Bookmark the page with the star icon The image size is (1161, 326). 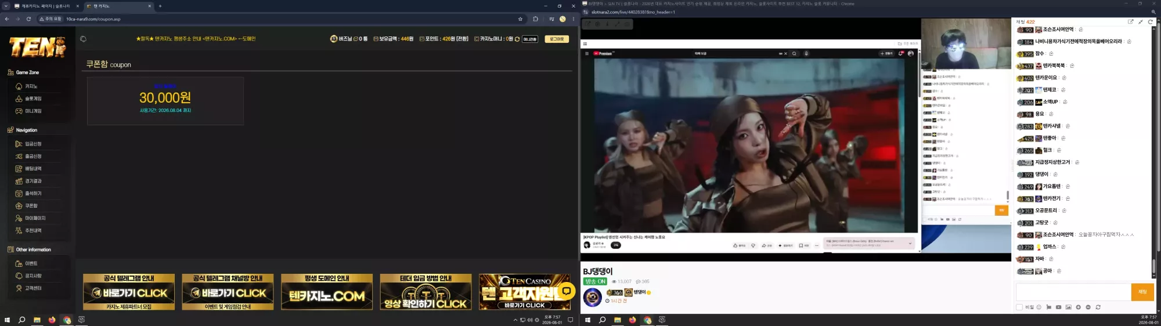520,19
